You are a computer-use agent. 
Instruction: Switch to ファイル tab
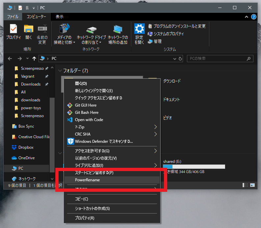[13, 17]
